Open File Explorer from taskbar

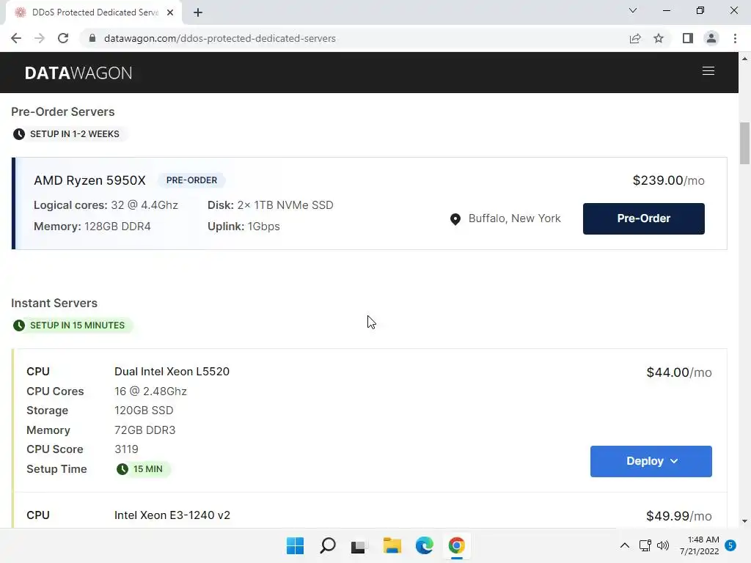392,545
